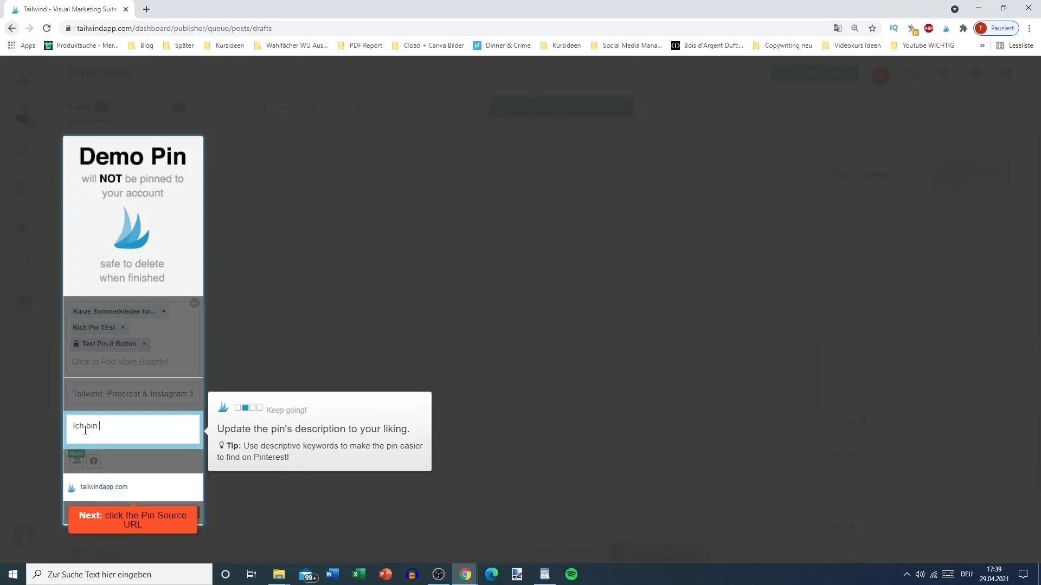The width and height of the screenshot is (1041, 585).
Task: Open the tab search dropdown arrow
Action: point(955,9)
